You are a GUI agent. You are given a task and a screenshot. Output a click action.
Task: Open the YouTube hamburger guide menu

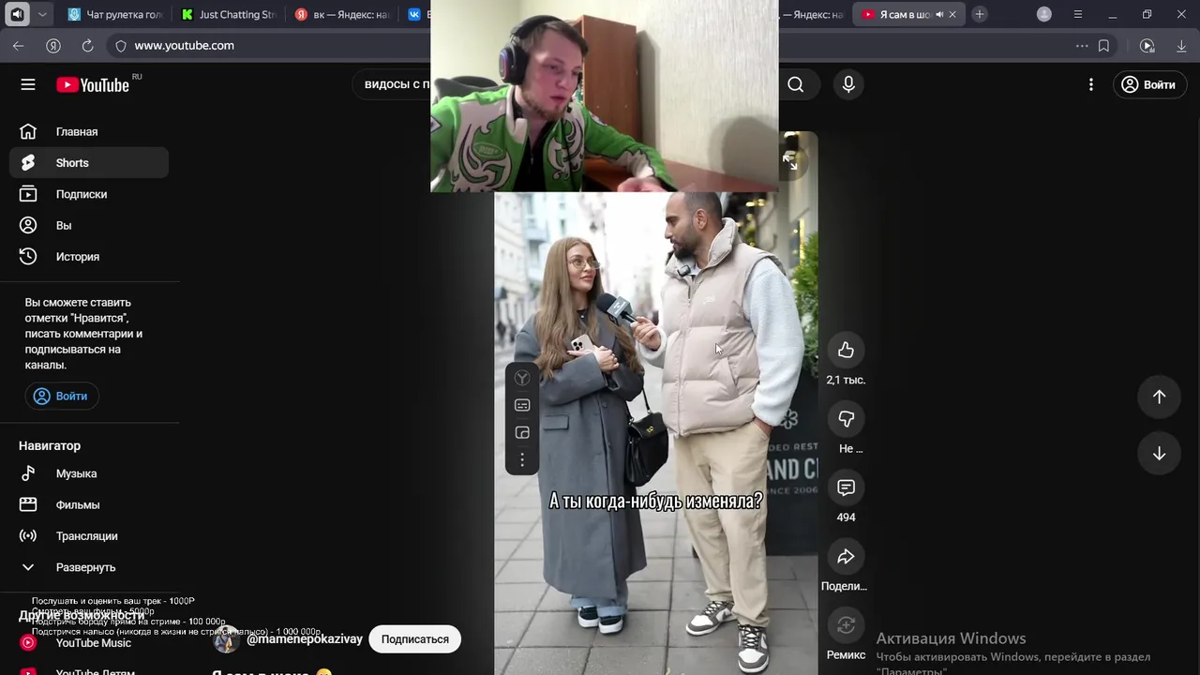click(28, 84)
